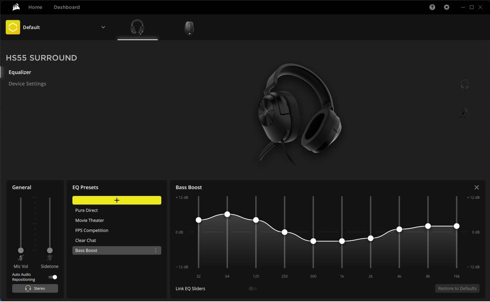Viewport: 490px width, 302px height.
Task: Select the headphone view icon beside headset image
Action: click(465, 84)
